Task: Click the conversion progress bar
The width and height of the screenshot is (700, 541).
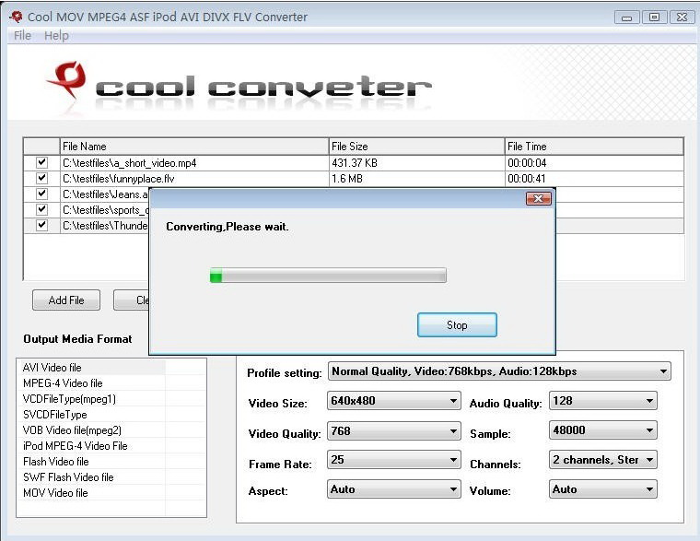Action: pyautogui.click(x=328, y=276)
